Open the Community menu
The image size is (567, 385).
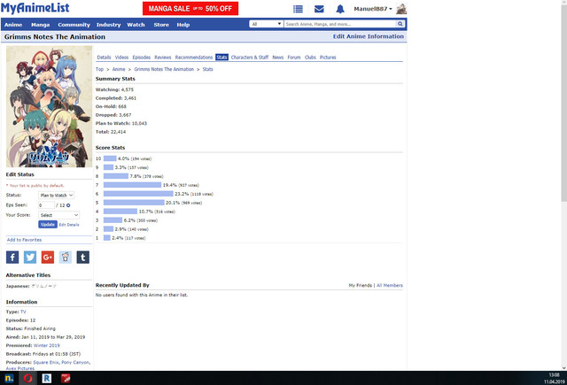74,25
